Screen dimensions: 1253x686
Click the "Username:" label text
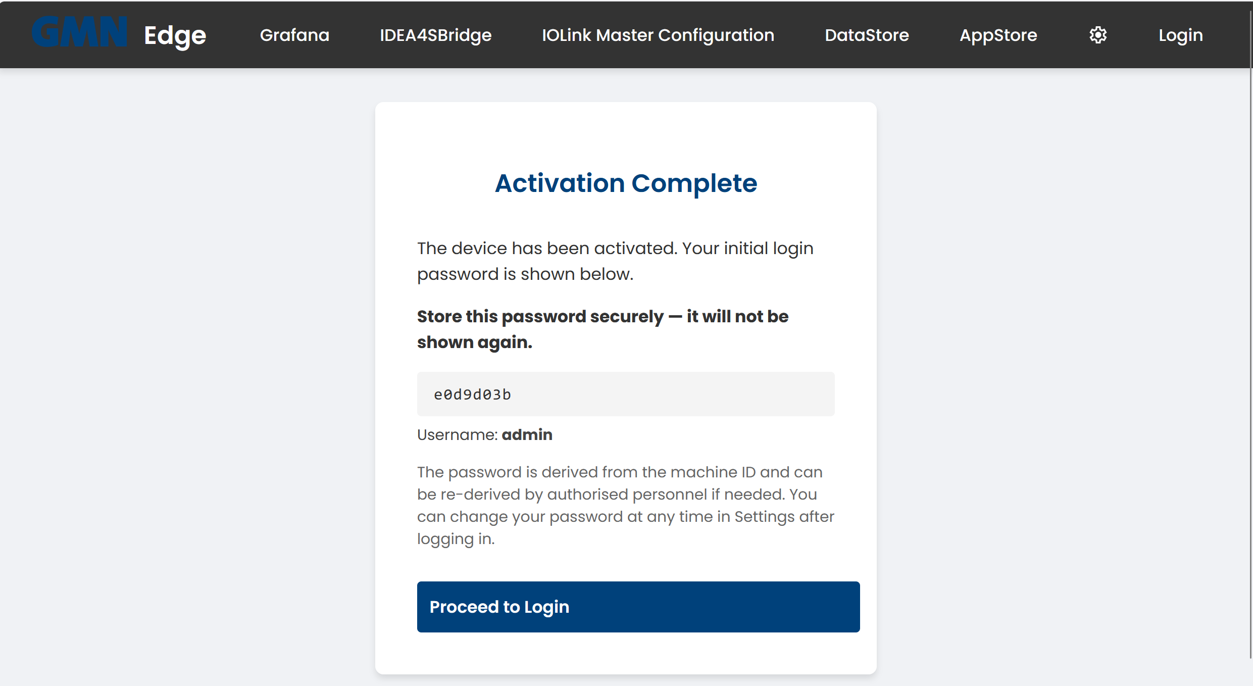tap(458, 434)
